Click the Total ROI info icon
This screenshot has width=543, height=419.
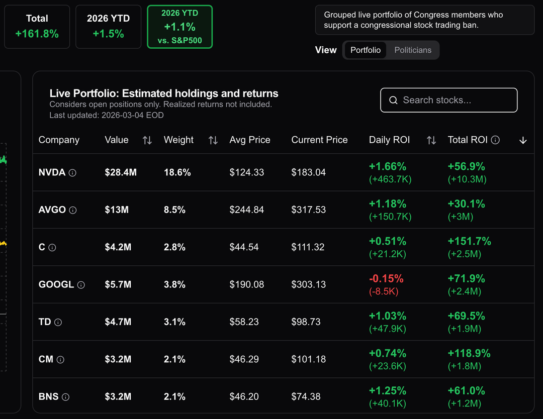coord(495,140)
